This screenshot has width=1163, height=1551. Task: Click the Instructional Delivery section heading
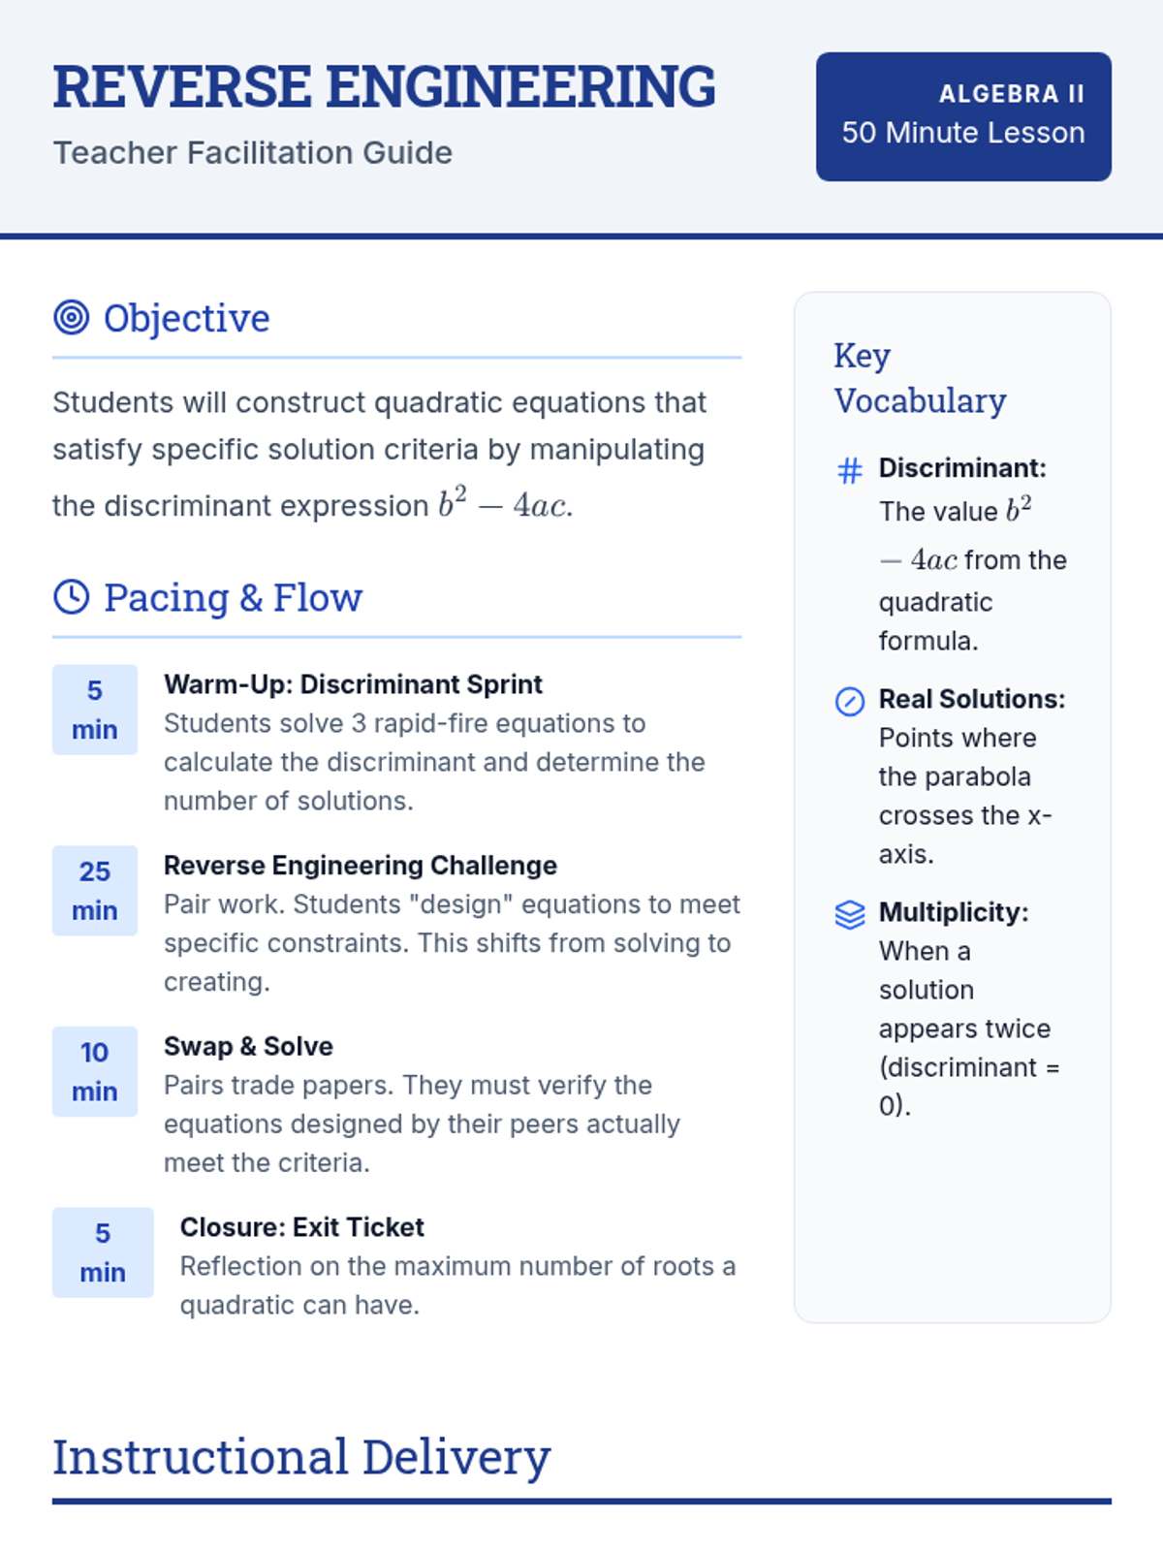pos(301,1457)
